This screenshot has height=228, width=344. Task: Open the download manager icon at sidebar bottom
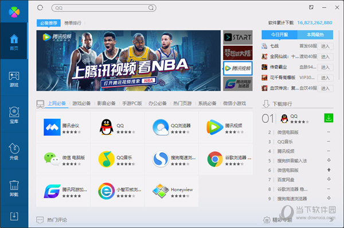coord(14,216)
